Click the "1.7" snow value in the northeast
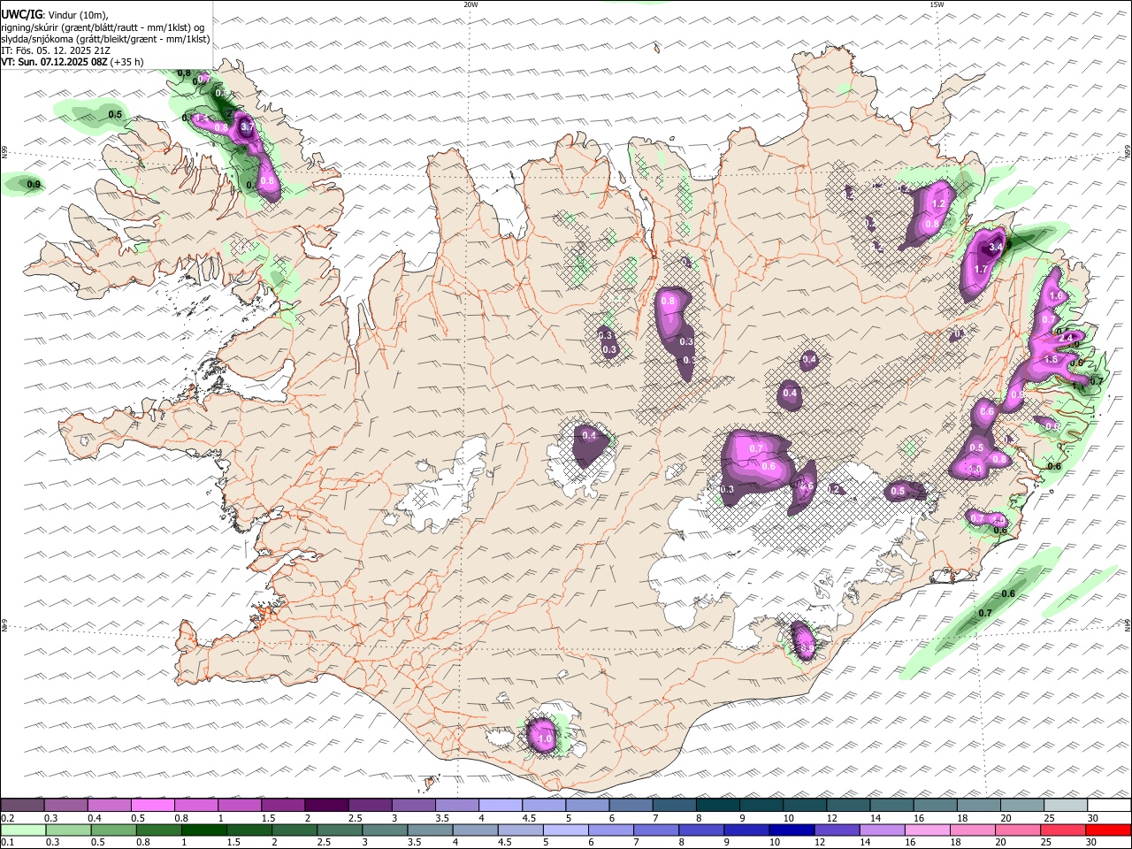This screenshot has width=1132, height=849. point(981,269)
